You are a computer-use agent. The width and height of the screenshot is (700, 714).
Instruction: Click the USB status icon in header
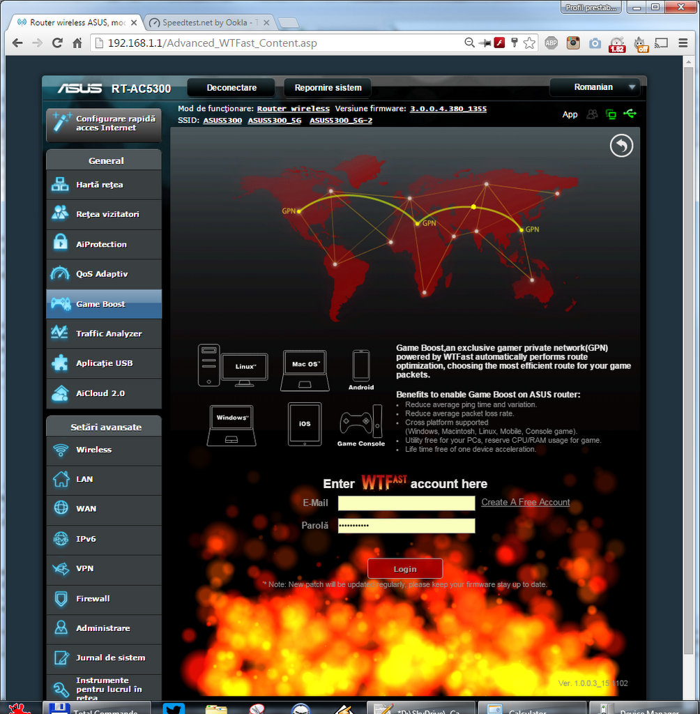[x=630, y=114]
